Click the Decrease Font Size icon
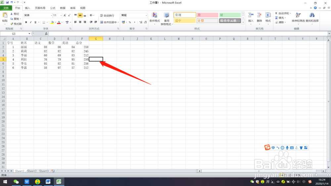The width and height of the screenshot is (331, 186). [x=69, y=16]
